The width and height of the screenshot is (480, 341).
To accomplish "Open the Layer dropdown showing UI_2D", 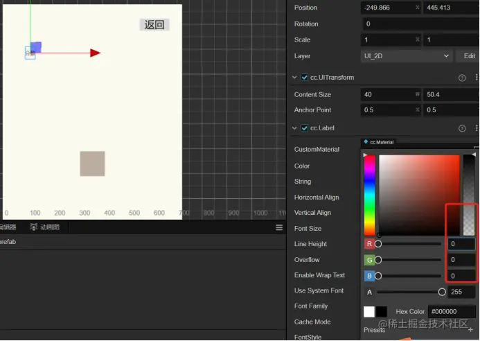I will [407, 56].
